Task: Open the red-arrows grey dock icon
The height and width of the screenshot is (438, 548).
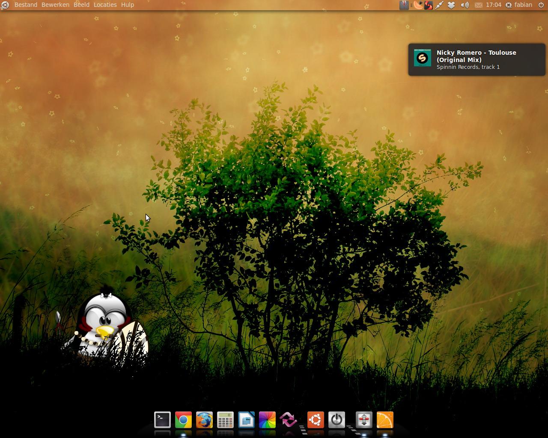Action: [364, 420]
